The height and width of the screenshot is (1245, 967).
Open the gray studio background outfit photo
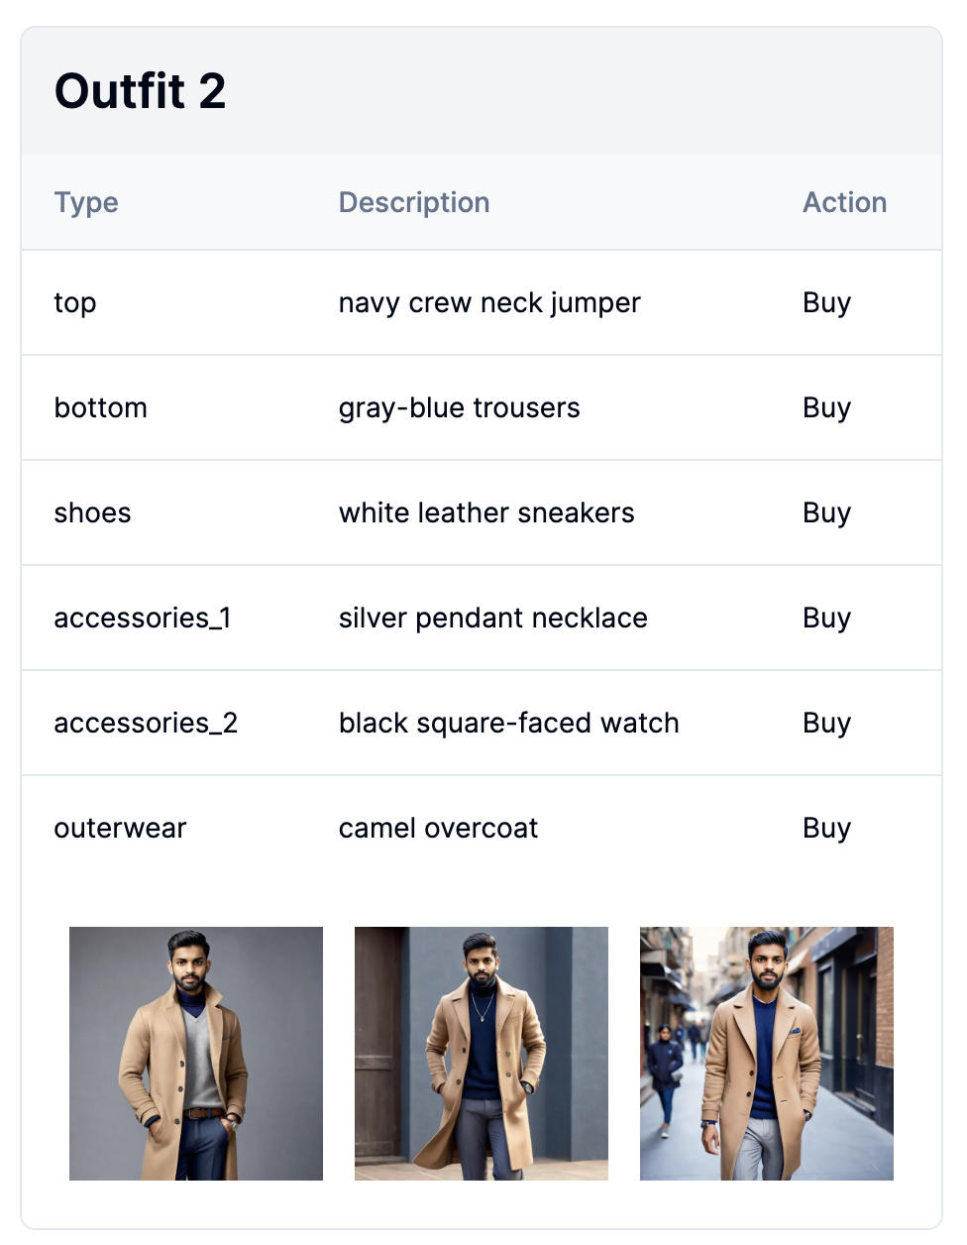point(196,1054)
